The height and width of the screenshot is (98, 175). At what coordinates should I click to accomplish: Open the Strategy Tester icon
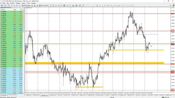coord(19,5)
